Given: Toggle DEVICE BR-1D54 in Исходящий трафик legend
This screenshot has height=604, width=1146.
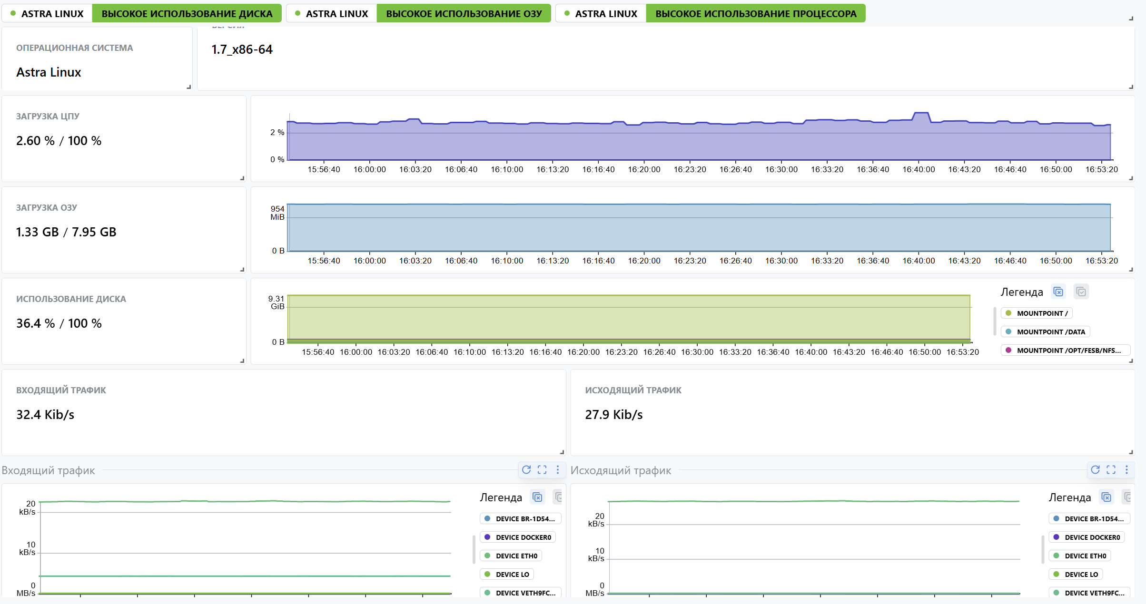Looking at the screenshot, I should [x=1089, y=518].
